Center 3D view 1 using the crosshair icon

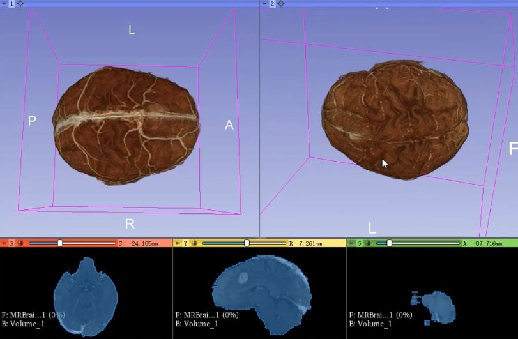[20, 4]
